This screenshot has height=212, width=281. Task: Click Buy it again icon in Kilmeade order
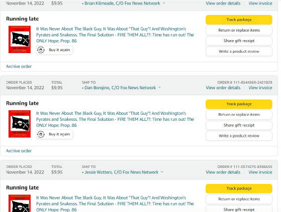41,50
